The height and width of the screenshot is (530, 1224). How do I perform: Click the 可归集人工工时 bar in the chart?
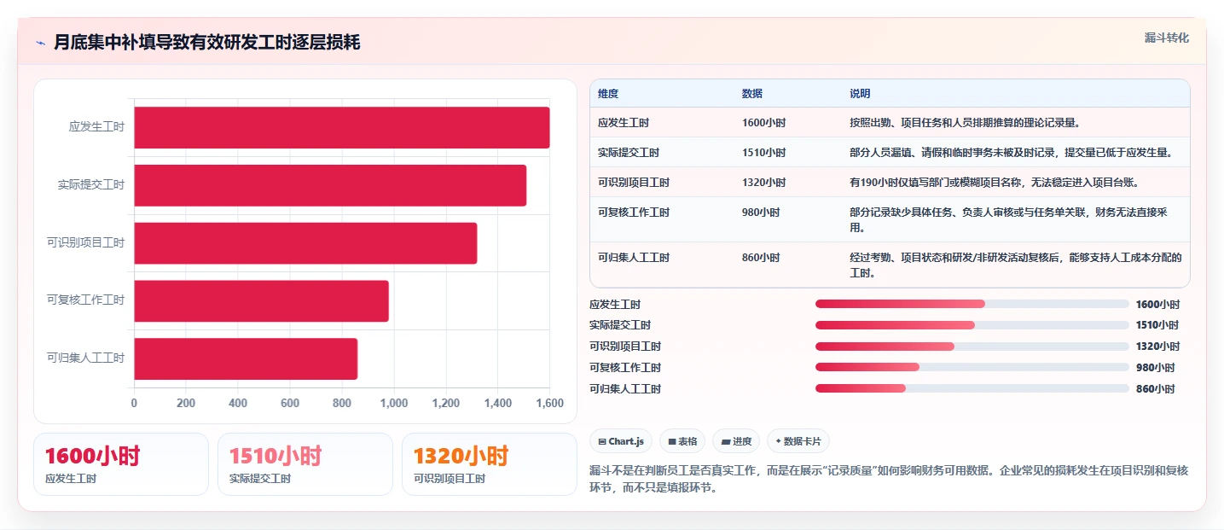tap(246, 358)
